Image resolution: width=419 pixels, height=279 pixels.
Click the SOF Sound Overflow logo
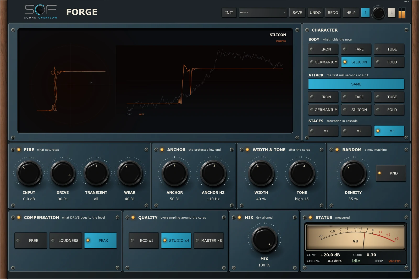click(x=41, y=12)
